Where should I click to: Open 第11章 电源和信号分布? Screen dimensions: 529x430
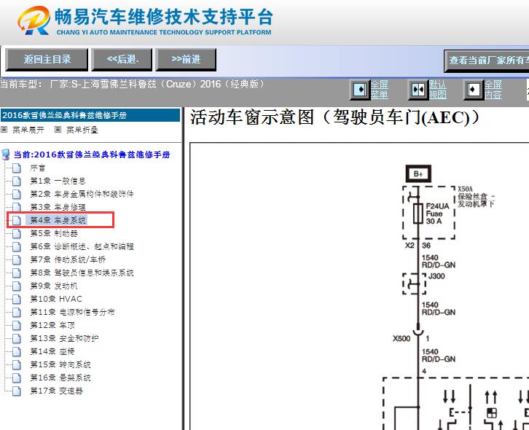click(73, 312)
